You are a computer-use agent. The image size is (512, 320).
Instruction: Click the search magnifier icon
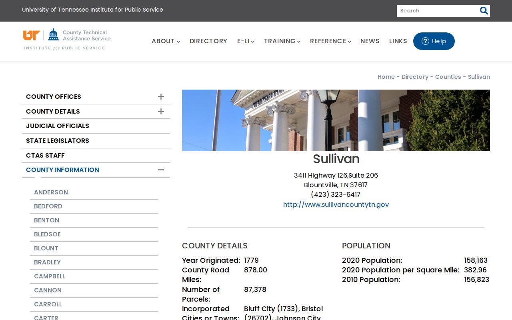click(x=484, y=11)
